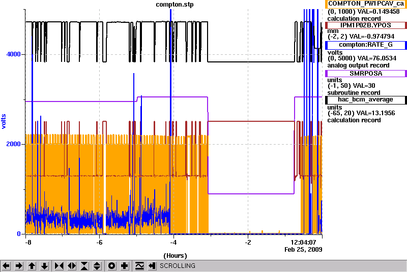The width and height of the screenshot is (407, 272).
Task: Click the -6 x-axis tick label
Action: (99, 243)
